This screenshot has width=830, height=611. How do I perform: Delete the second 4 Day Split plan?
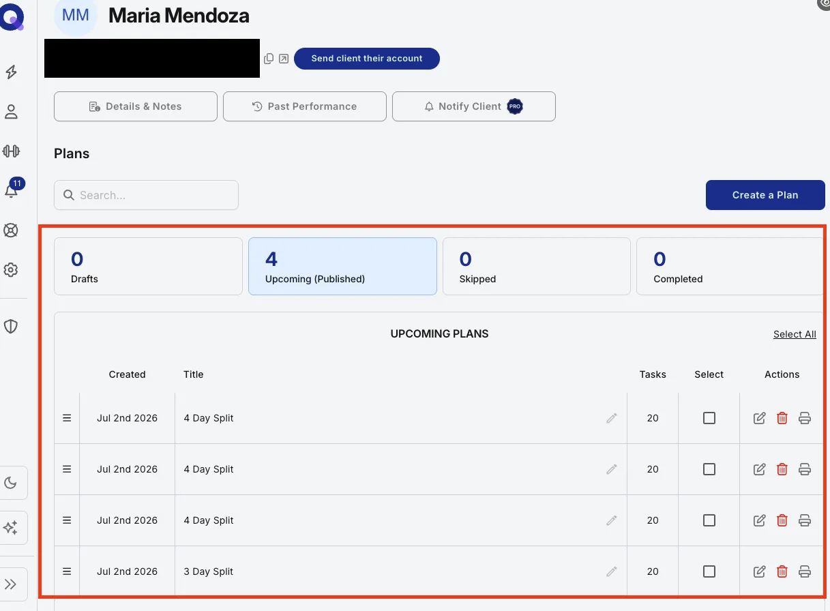[x=782, y=469]
